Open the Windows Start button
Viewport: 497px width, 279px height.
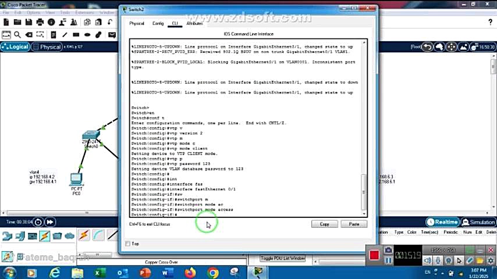pos(9,273)
